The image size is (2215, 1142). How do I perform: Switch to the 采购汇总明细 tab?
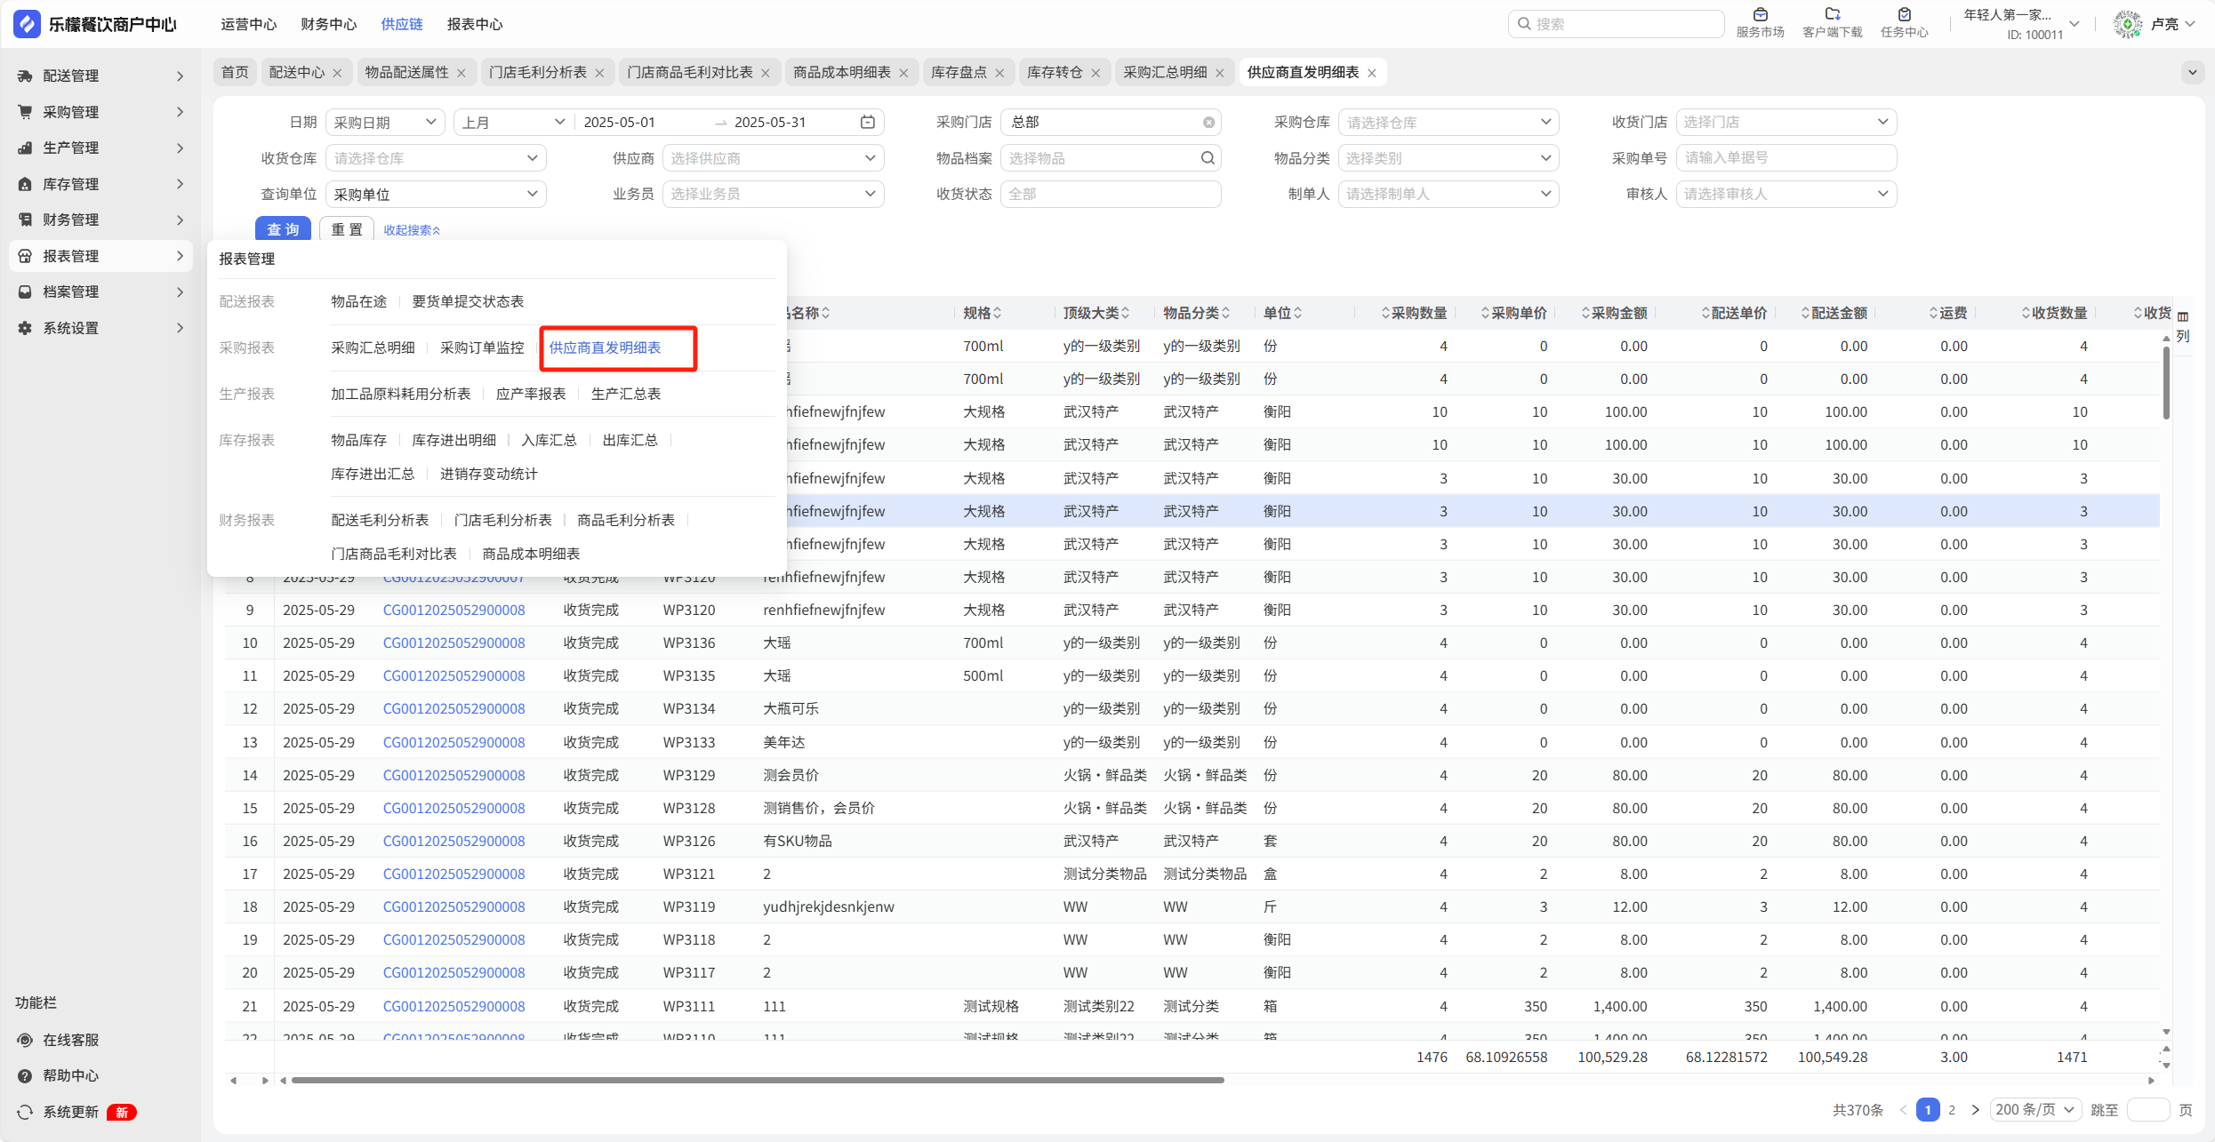[x=1165, y=72]
